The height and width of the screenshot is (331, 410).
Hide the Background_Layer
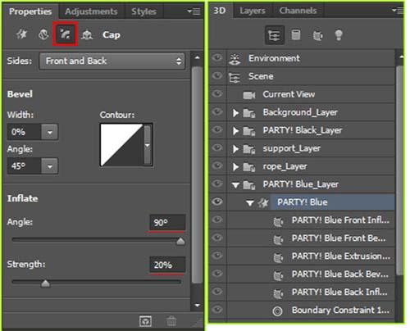coord(217,111)
